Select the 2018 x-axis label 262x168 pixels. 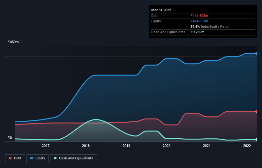[86, 146]
